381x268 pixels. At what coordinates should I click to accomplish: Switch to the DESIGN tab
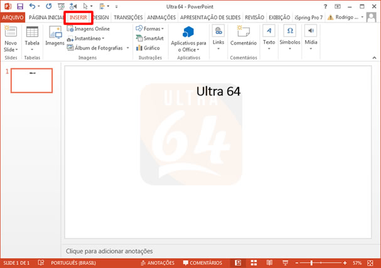point(101,18)
